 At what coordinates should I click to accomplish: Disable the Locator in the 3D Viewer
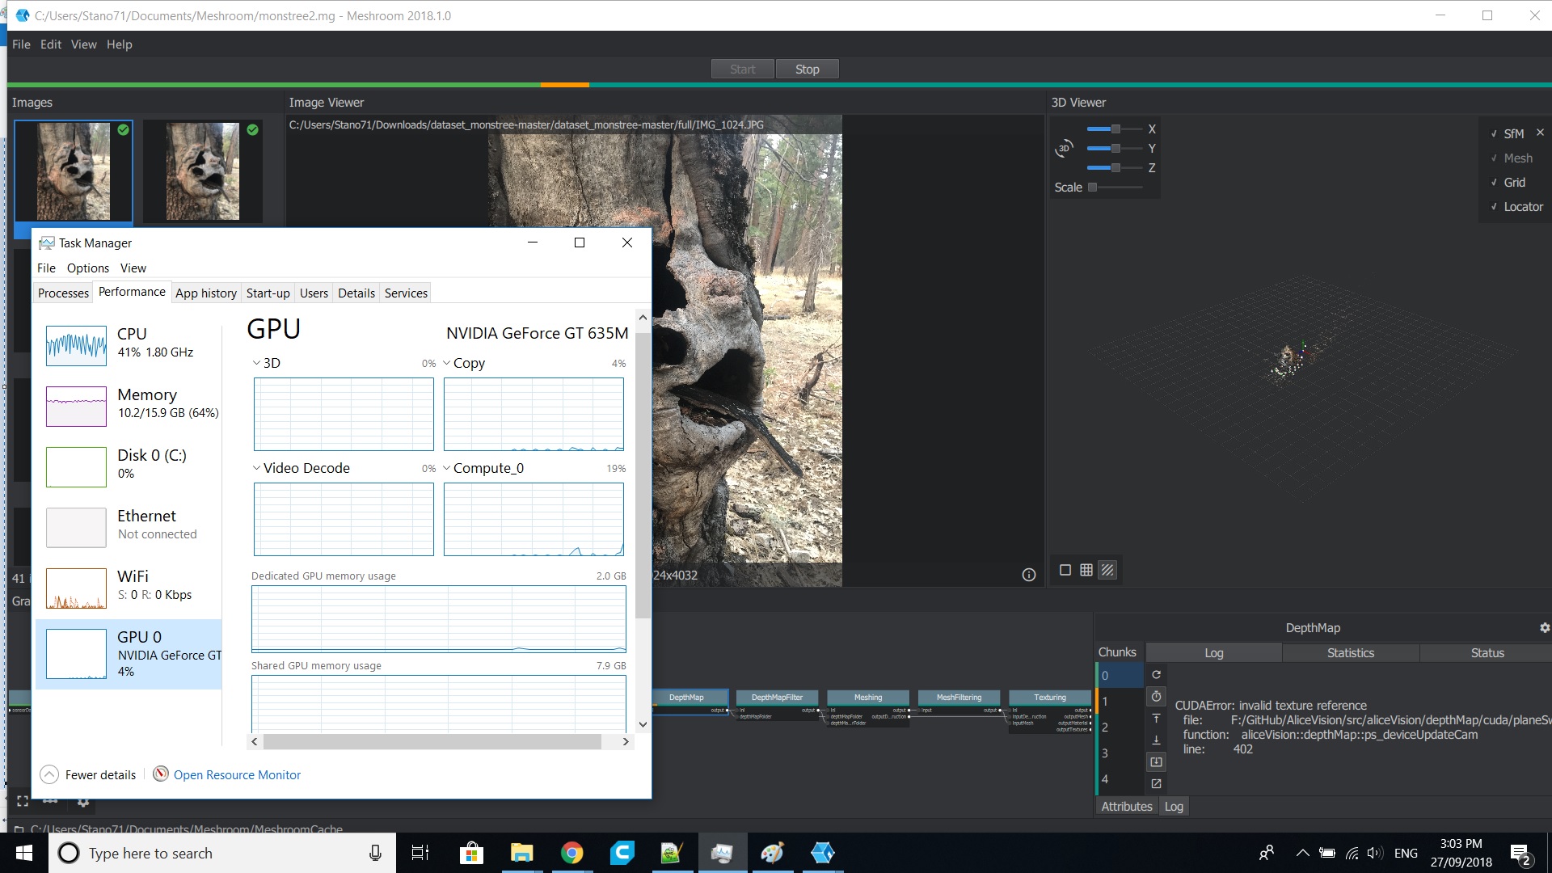[x=1520, y=206]
